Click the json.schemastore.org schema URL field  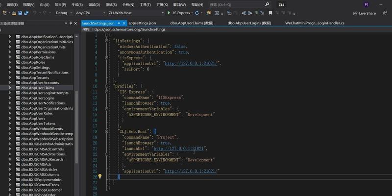pos(129,29)
